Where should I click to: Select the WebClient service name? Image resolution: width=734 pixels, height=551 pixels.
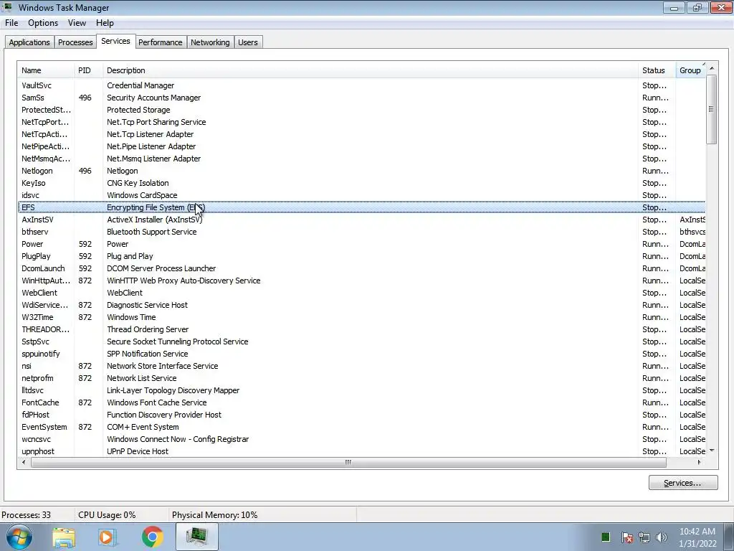tap(39, 293)
